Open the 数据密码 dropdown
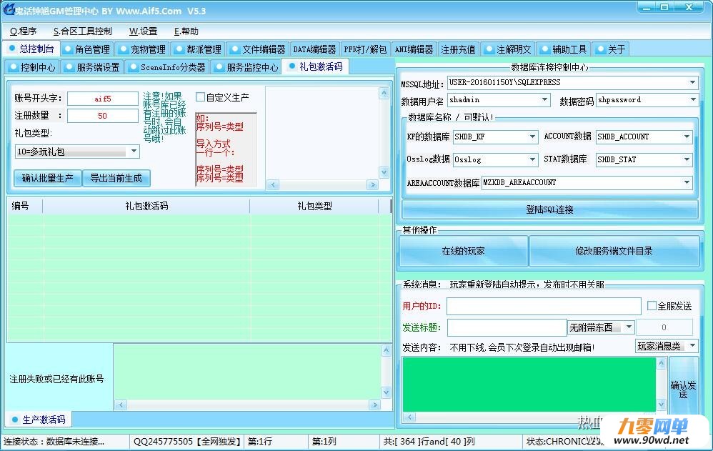Image resolution: width=713 pixels, height=451 pixels. (692, 99)
